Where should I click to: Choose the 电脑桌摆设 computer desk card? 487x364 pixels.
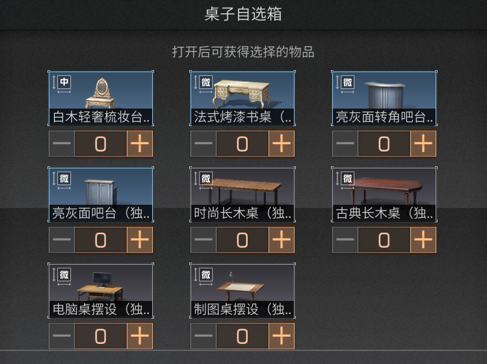click(101, 291)
